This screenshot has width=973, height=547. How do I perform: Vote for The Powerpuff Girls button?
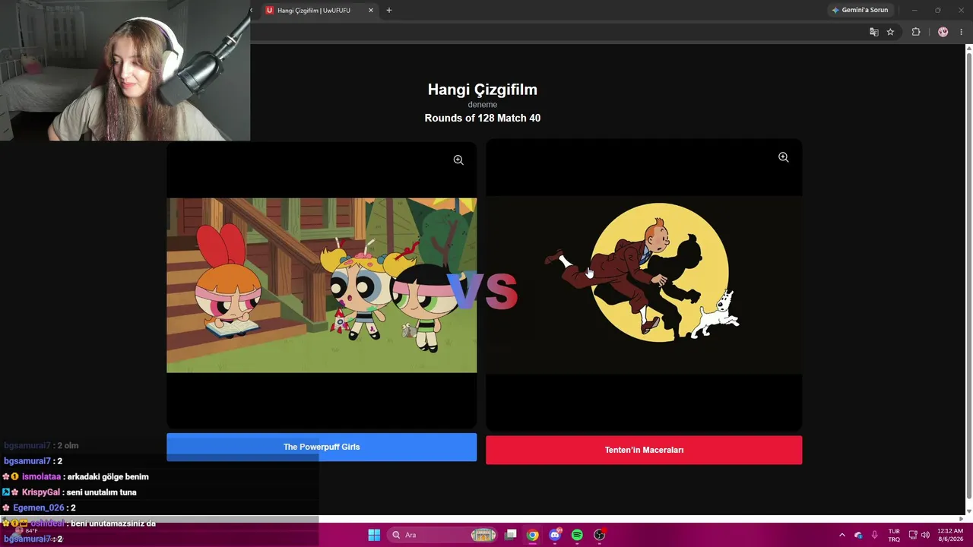[x=322, y=447]
